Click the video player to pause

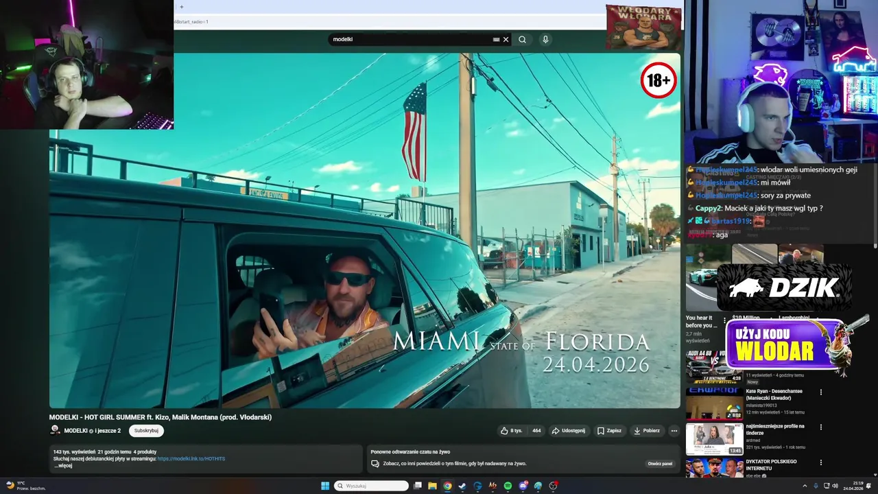pos(365,231)
